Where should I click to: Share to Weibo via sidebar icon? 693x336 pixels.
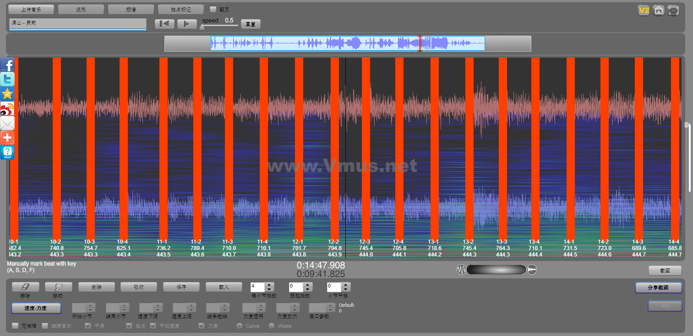pos(7,108)
